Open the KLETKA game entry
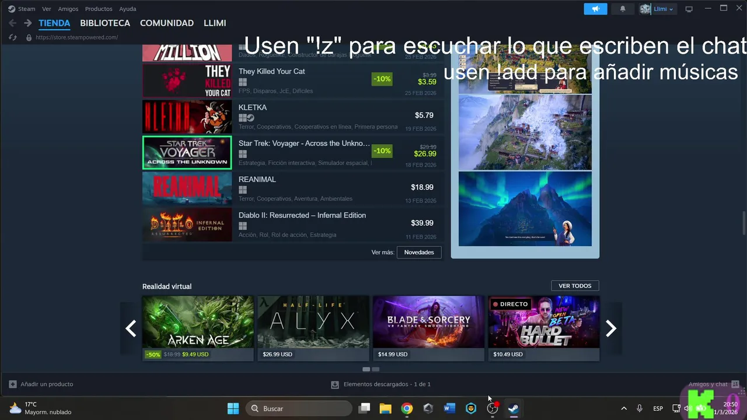 coord(293,117)
